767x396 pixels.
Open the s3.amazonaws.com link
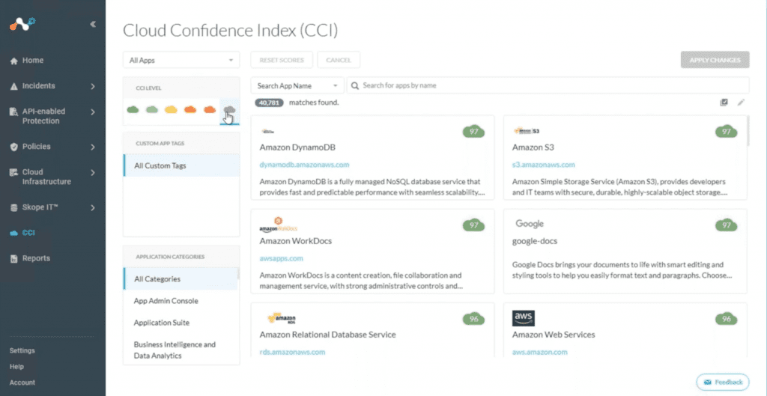544,165
